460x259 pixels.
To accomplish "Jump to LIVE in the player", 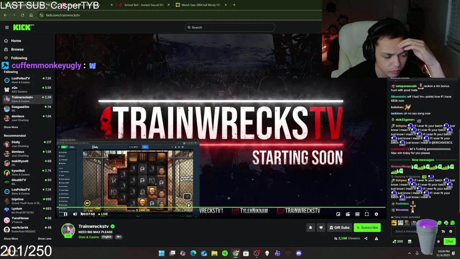I will 103,214.
